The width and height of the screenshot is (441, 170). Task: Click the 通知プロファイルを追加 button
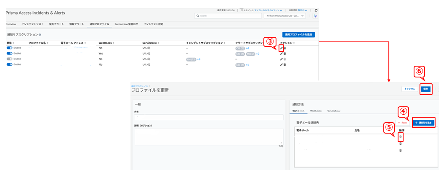tap(299, 34)
